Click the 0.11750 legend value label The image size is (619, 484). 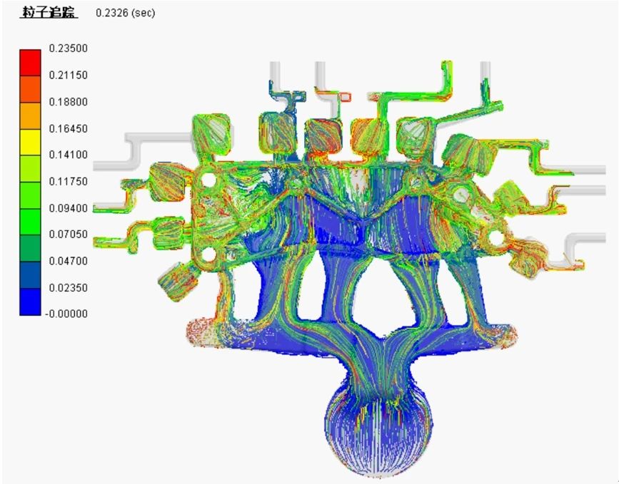67,181
